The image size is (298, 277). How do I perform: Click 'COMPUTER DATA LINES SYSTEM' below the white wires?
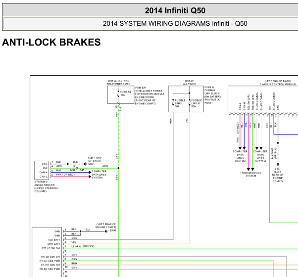pos(260,156)
